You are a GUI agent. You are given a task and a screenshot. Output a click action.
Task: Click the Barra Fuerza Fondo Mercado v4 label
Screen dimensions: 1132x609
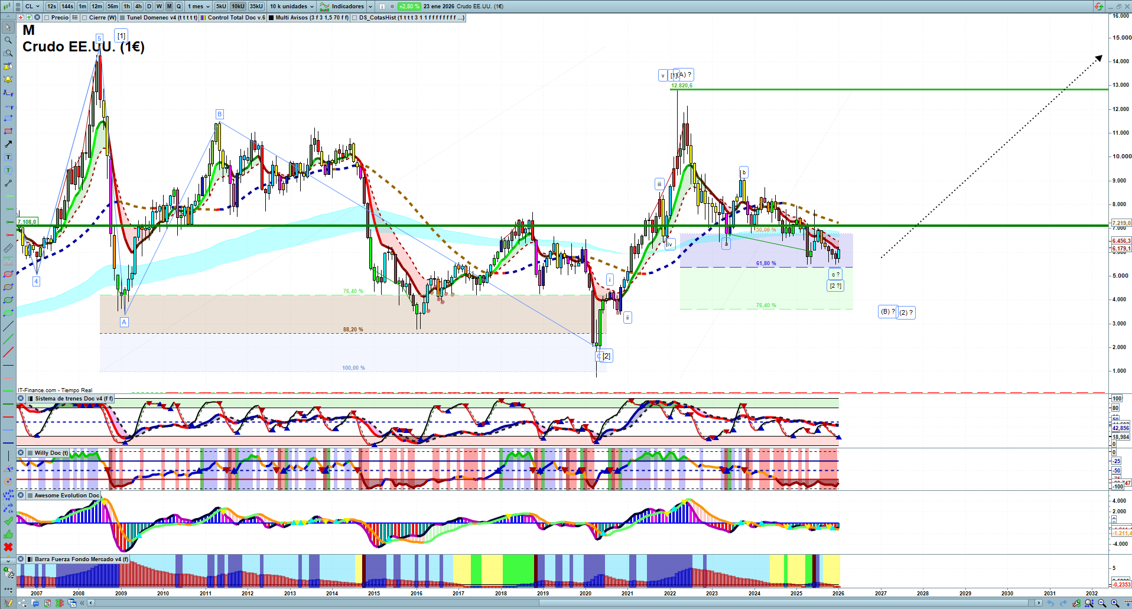click(82, 559)
